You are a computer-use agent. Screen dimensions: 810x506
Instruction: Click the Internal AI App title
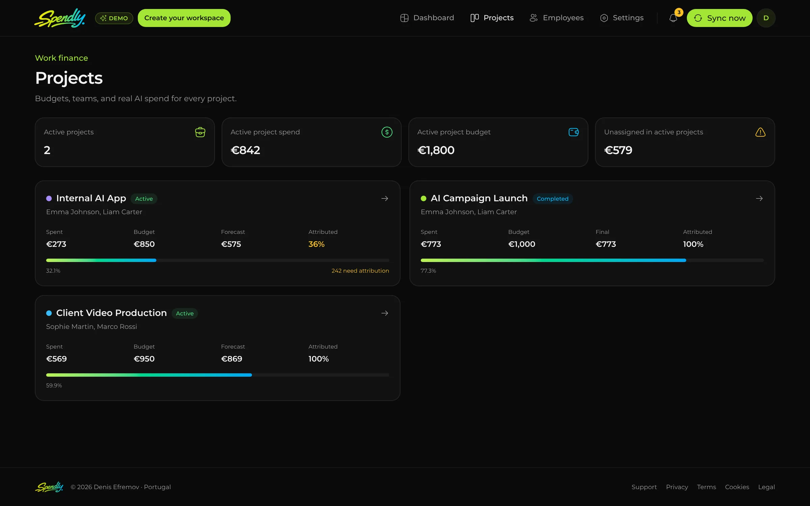click(91, 198)
